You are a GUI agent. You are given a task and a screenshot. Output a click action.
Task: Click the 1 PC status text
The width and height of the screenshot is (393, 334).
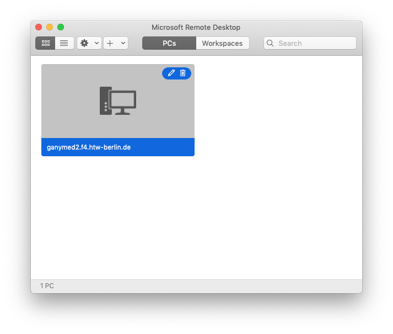click(x=47, y=286)
